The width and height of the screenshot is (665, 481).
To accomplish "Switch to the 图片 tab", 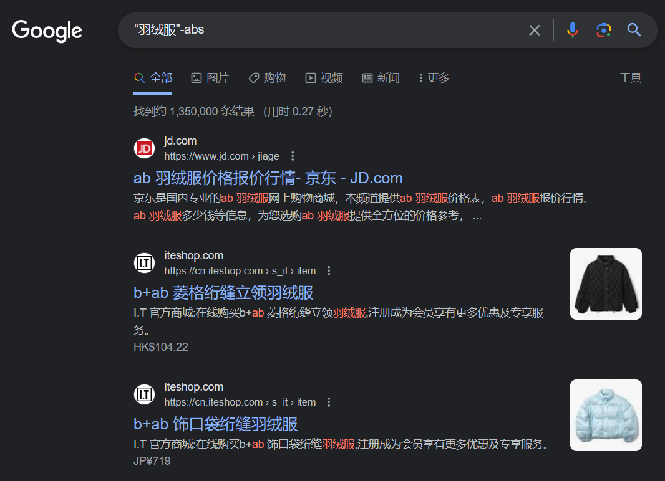I will (x=210, y=78).
